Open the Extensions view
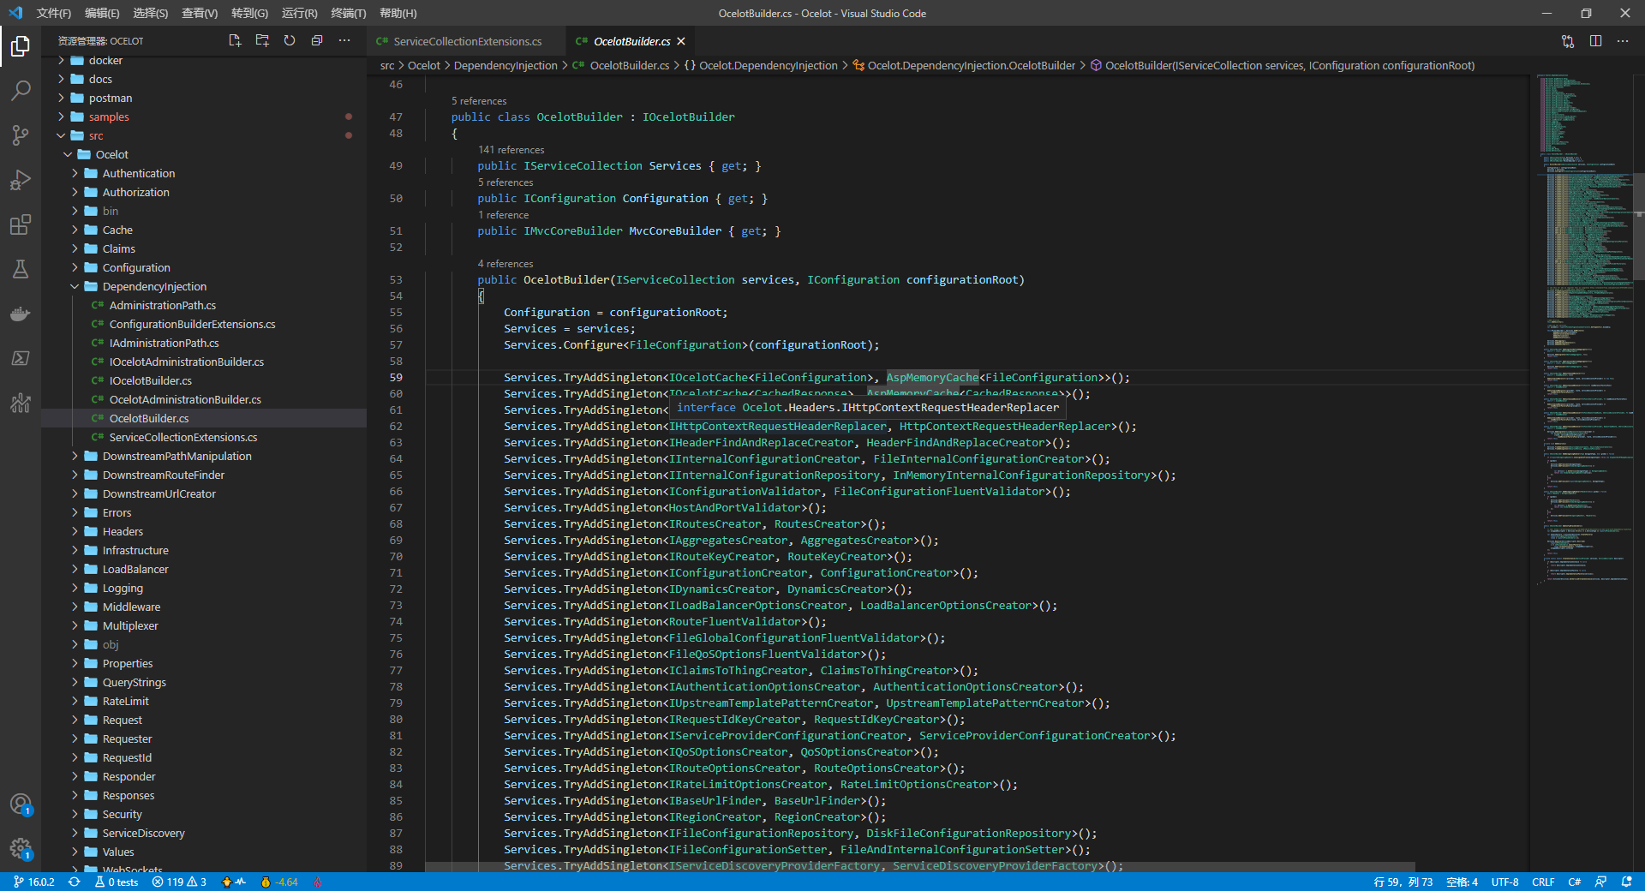Screen dimensions: 1645x891 [21, 224]
